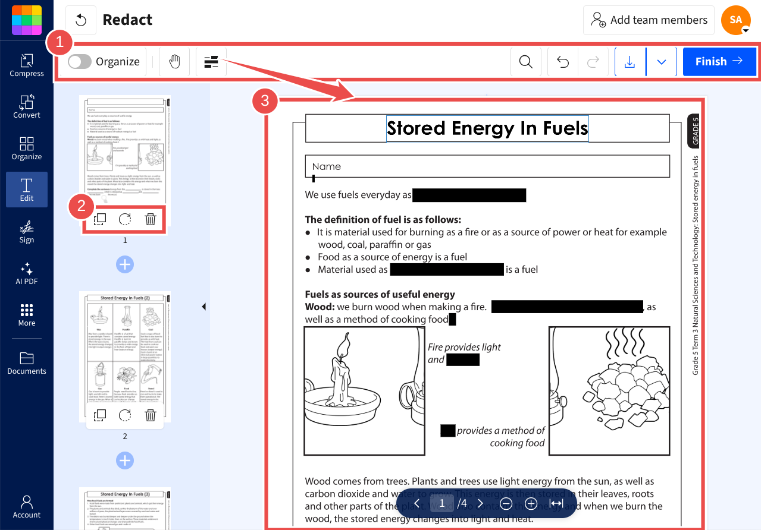Screen dimensions: 761x530
Task: Zoom in using the plus control
Action: pos(531,503)
